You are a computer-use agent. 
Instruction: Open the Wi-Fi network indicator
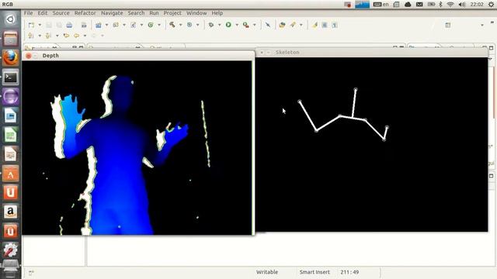pos(450,4)
